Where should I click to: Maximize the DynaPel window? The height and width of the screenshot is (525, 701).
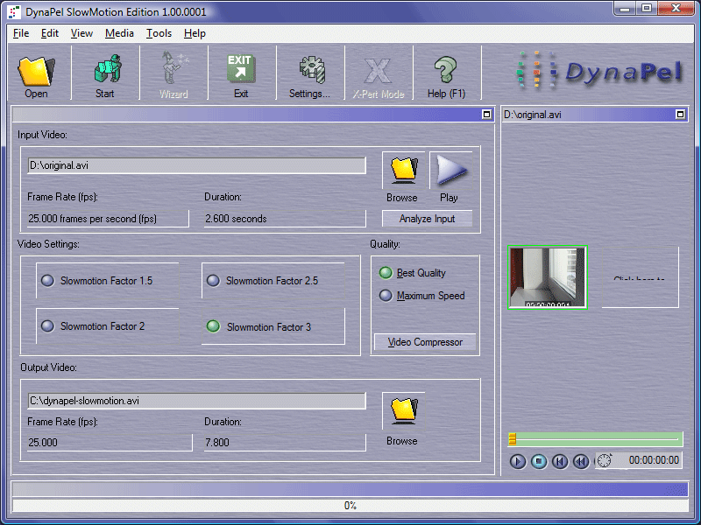(647, 9)
